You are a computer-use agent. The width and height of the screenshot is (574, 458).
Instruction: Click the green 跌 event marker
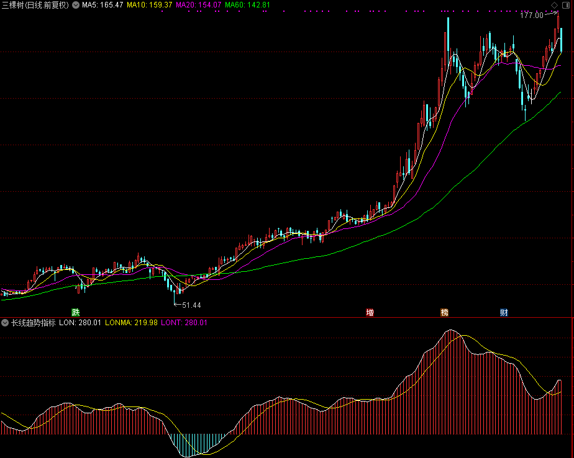pyautogui.click(x=76, y=312)
